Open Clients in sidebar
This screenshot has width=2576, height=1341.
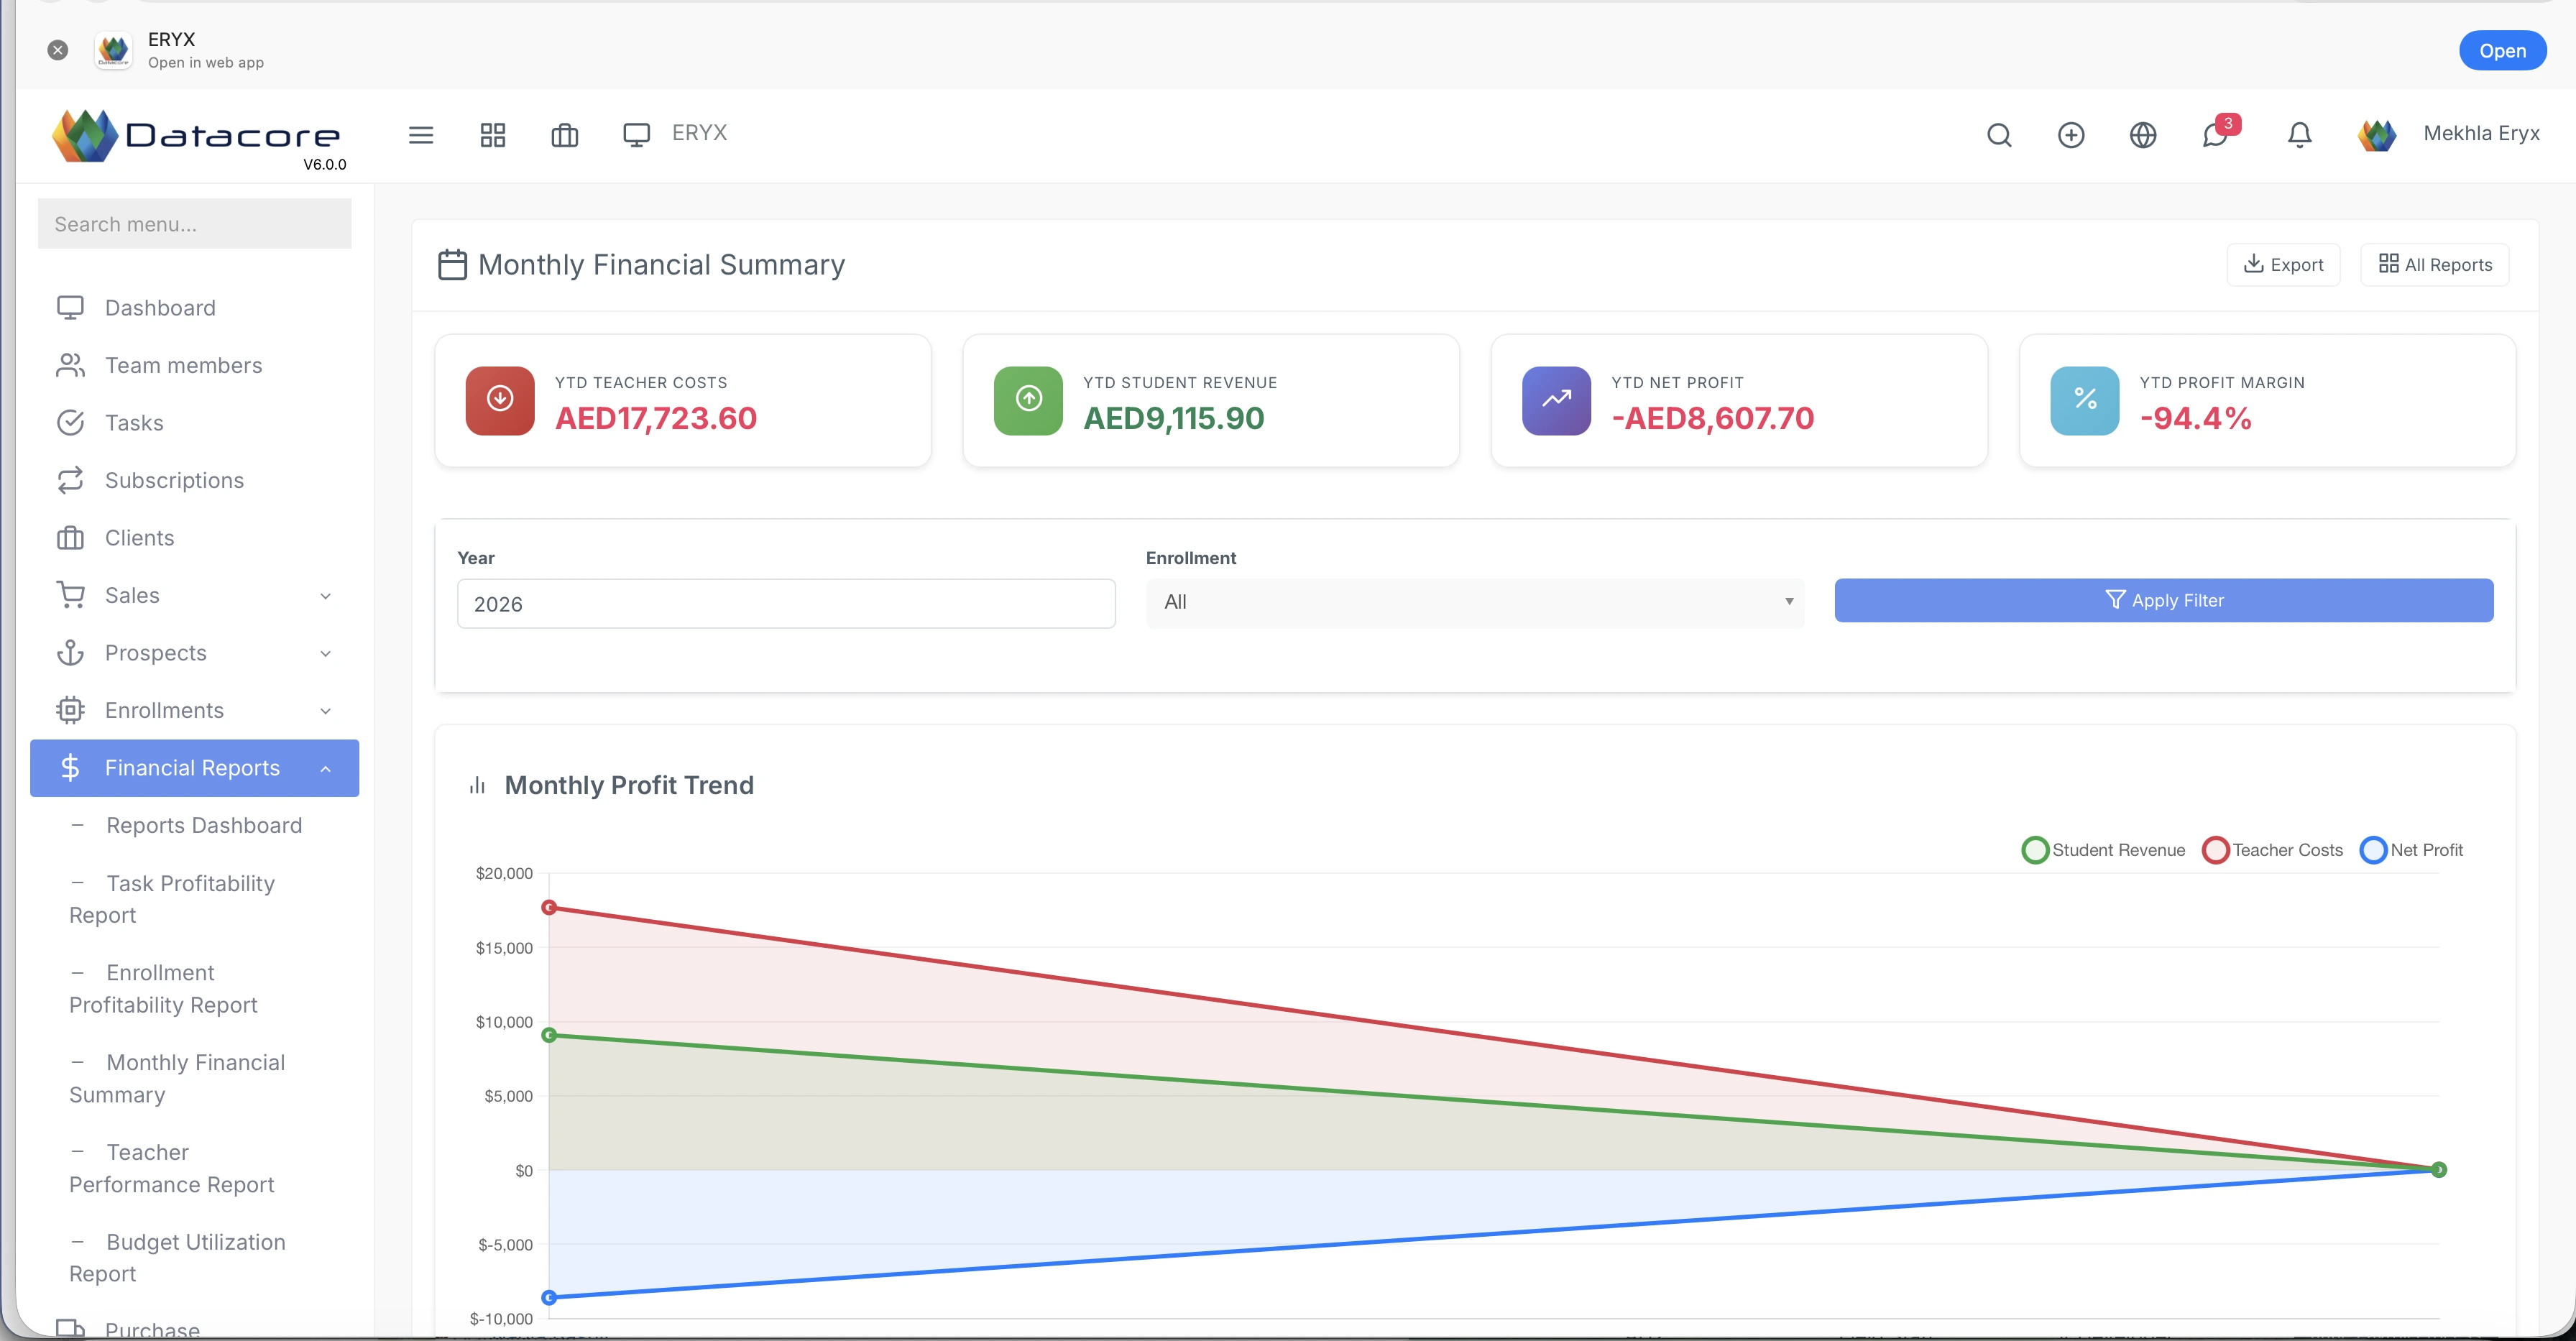[140, 538]
